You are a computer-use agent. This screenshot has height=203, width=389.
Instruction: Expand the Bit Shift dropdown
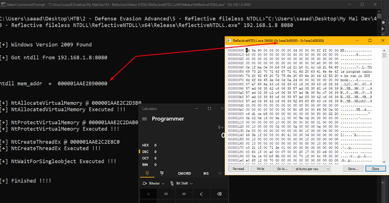pyautogui.click(x=181, y=184)
